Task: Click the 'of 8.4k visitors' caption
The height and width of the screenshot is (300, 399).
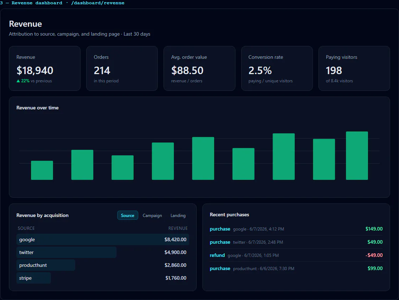Action: 339,81
